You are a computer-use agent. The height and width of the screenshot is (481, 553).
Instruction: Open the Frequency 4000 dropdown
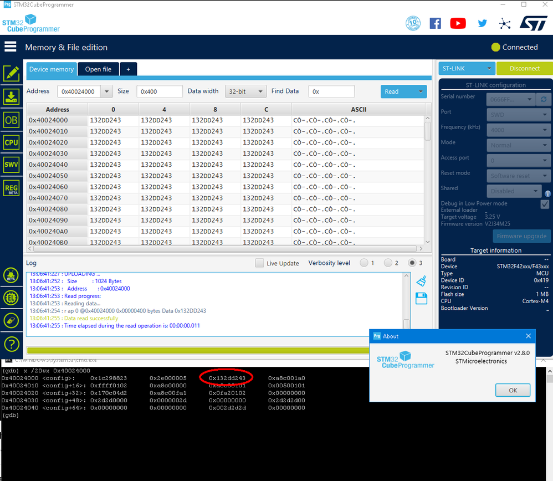(518, 130)
